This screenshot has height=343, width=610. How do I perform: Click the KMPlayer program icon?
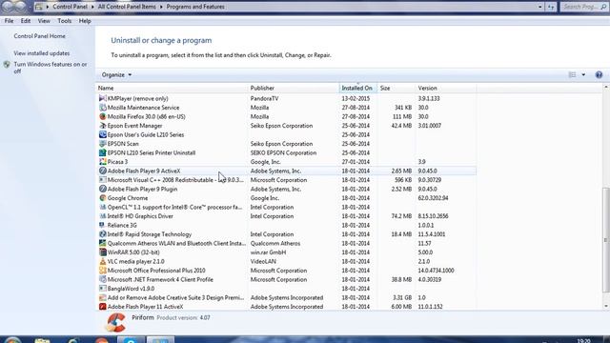[102, 98]
